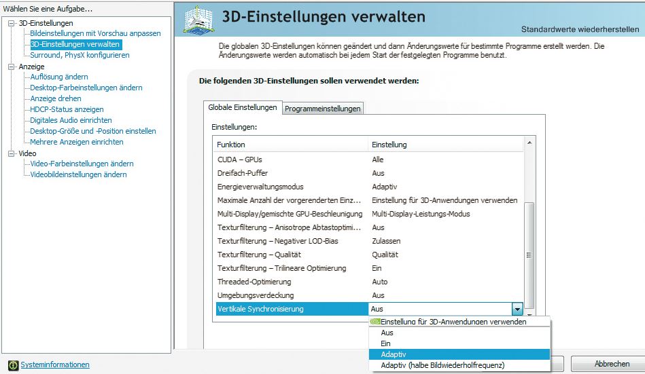645x374 pixels.
Task: Open Video-Farbeinstellungen ändern
Action: click(x=82, y=164)
